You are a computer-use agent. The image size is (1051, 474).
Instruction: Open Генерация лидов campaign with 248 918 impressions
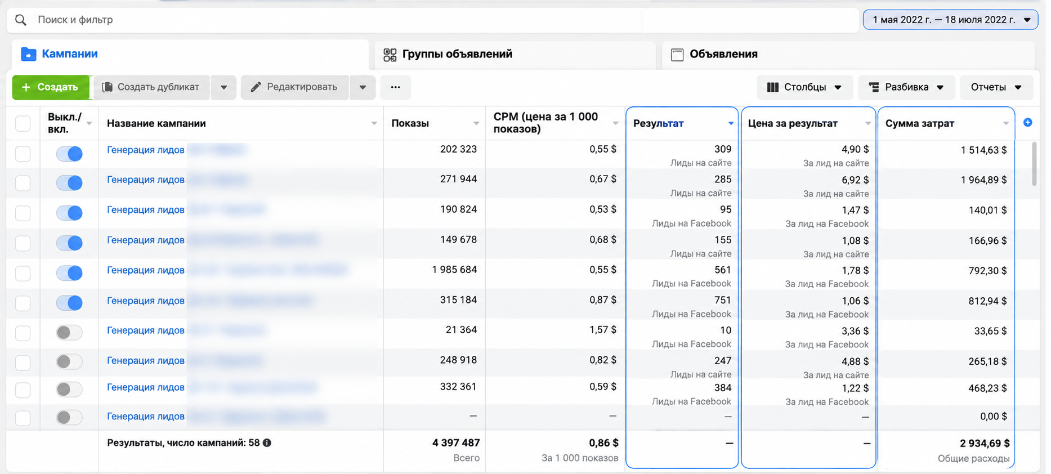click(146, 360)
